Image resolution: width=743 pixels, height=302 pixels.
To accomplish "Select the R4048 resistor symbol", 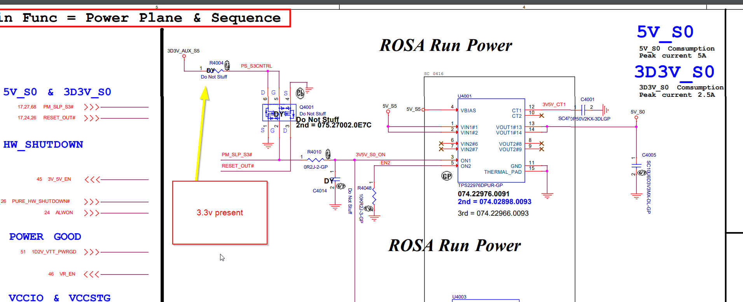I will 374,197.
